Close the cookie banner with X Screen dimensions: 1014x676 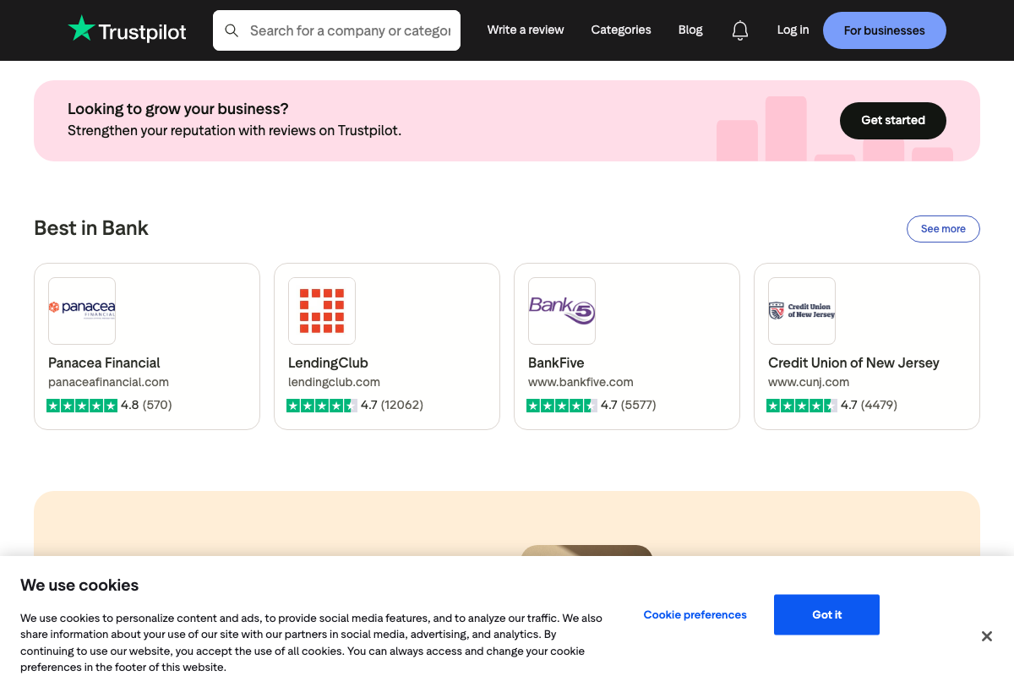(986, 636)
